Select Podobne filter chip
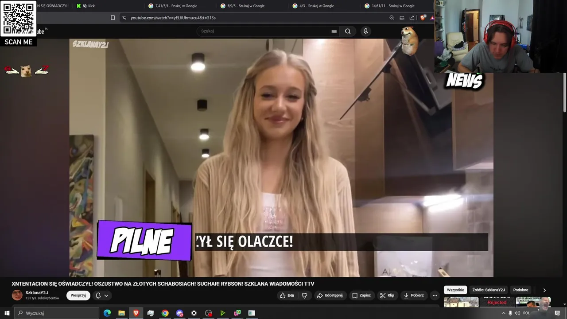The image size is (567, 319). pyautogui.click(x=520, y=290)
